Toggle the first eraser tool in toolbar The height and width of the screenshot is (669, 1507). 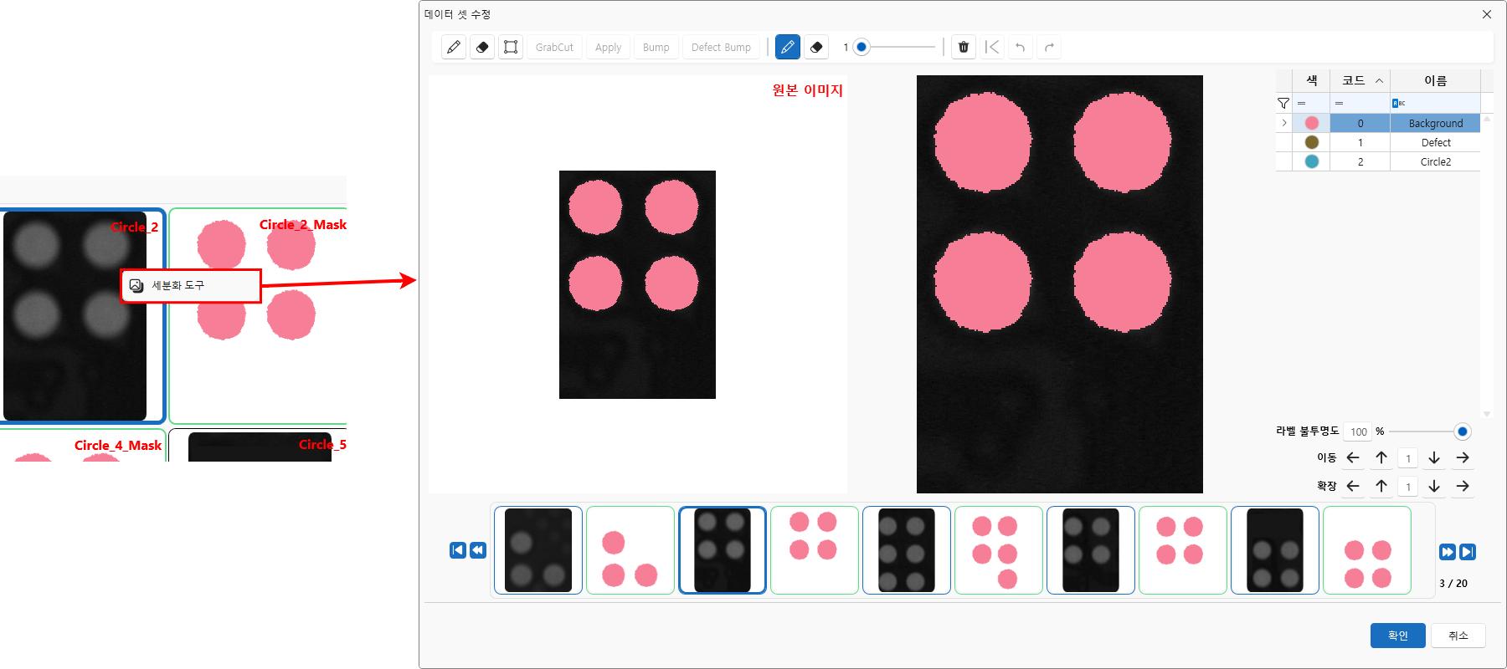pyautogui.click(x=482, y=48)
